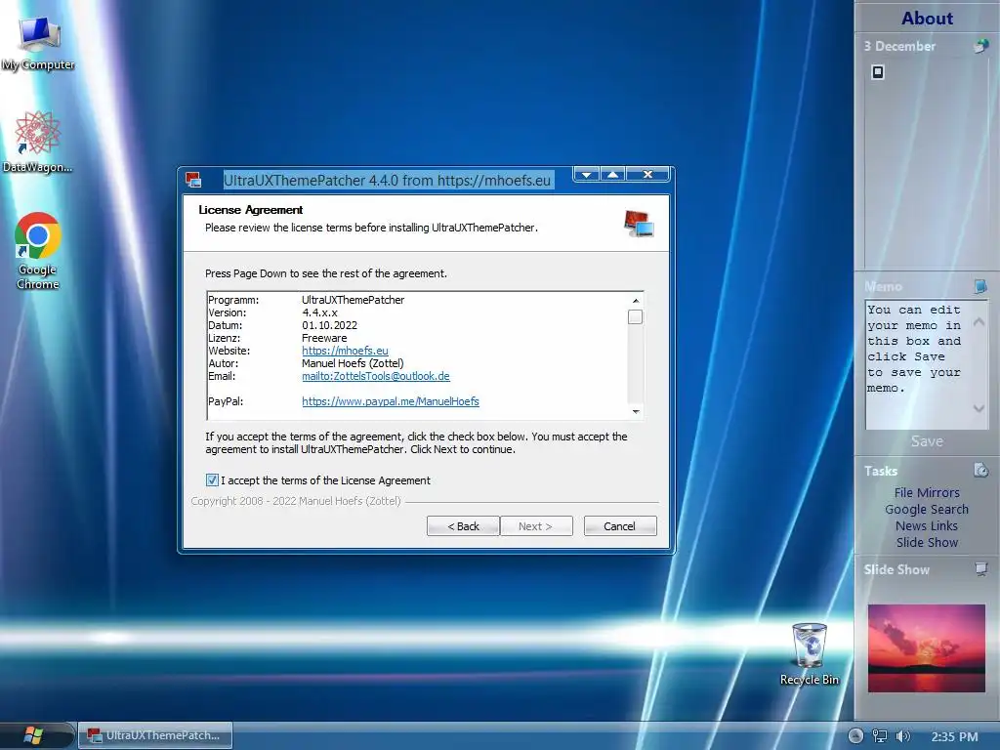Launch Google Chrome from the desktop
This screenshot has width=1000, height=750.
pos(38,251)
